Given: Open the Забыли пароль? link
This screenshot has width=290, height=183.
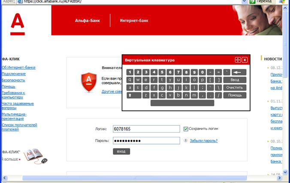Looking at the screenshot, I should [204, 141].
